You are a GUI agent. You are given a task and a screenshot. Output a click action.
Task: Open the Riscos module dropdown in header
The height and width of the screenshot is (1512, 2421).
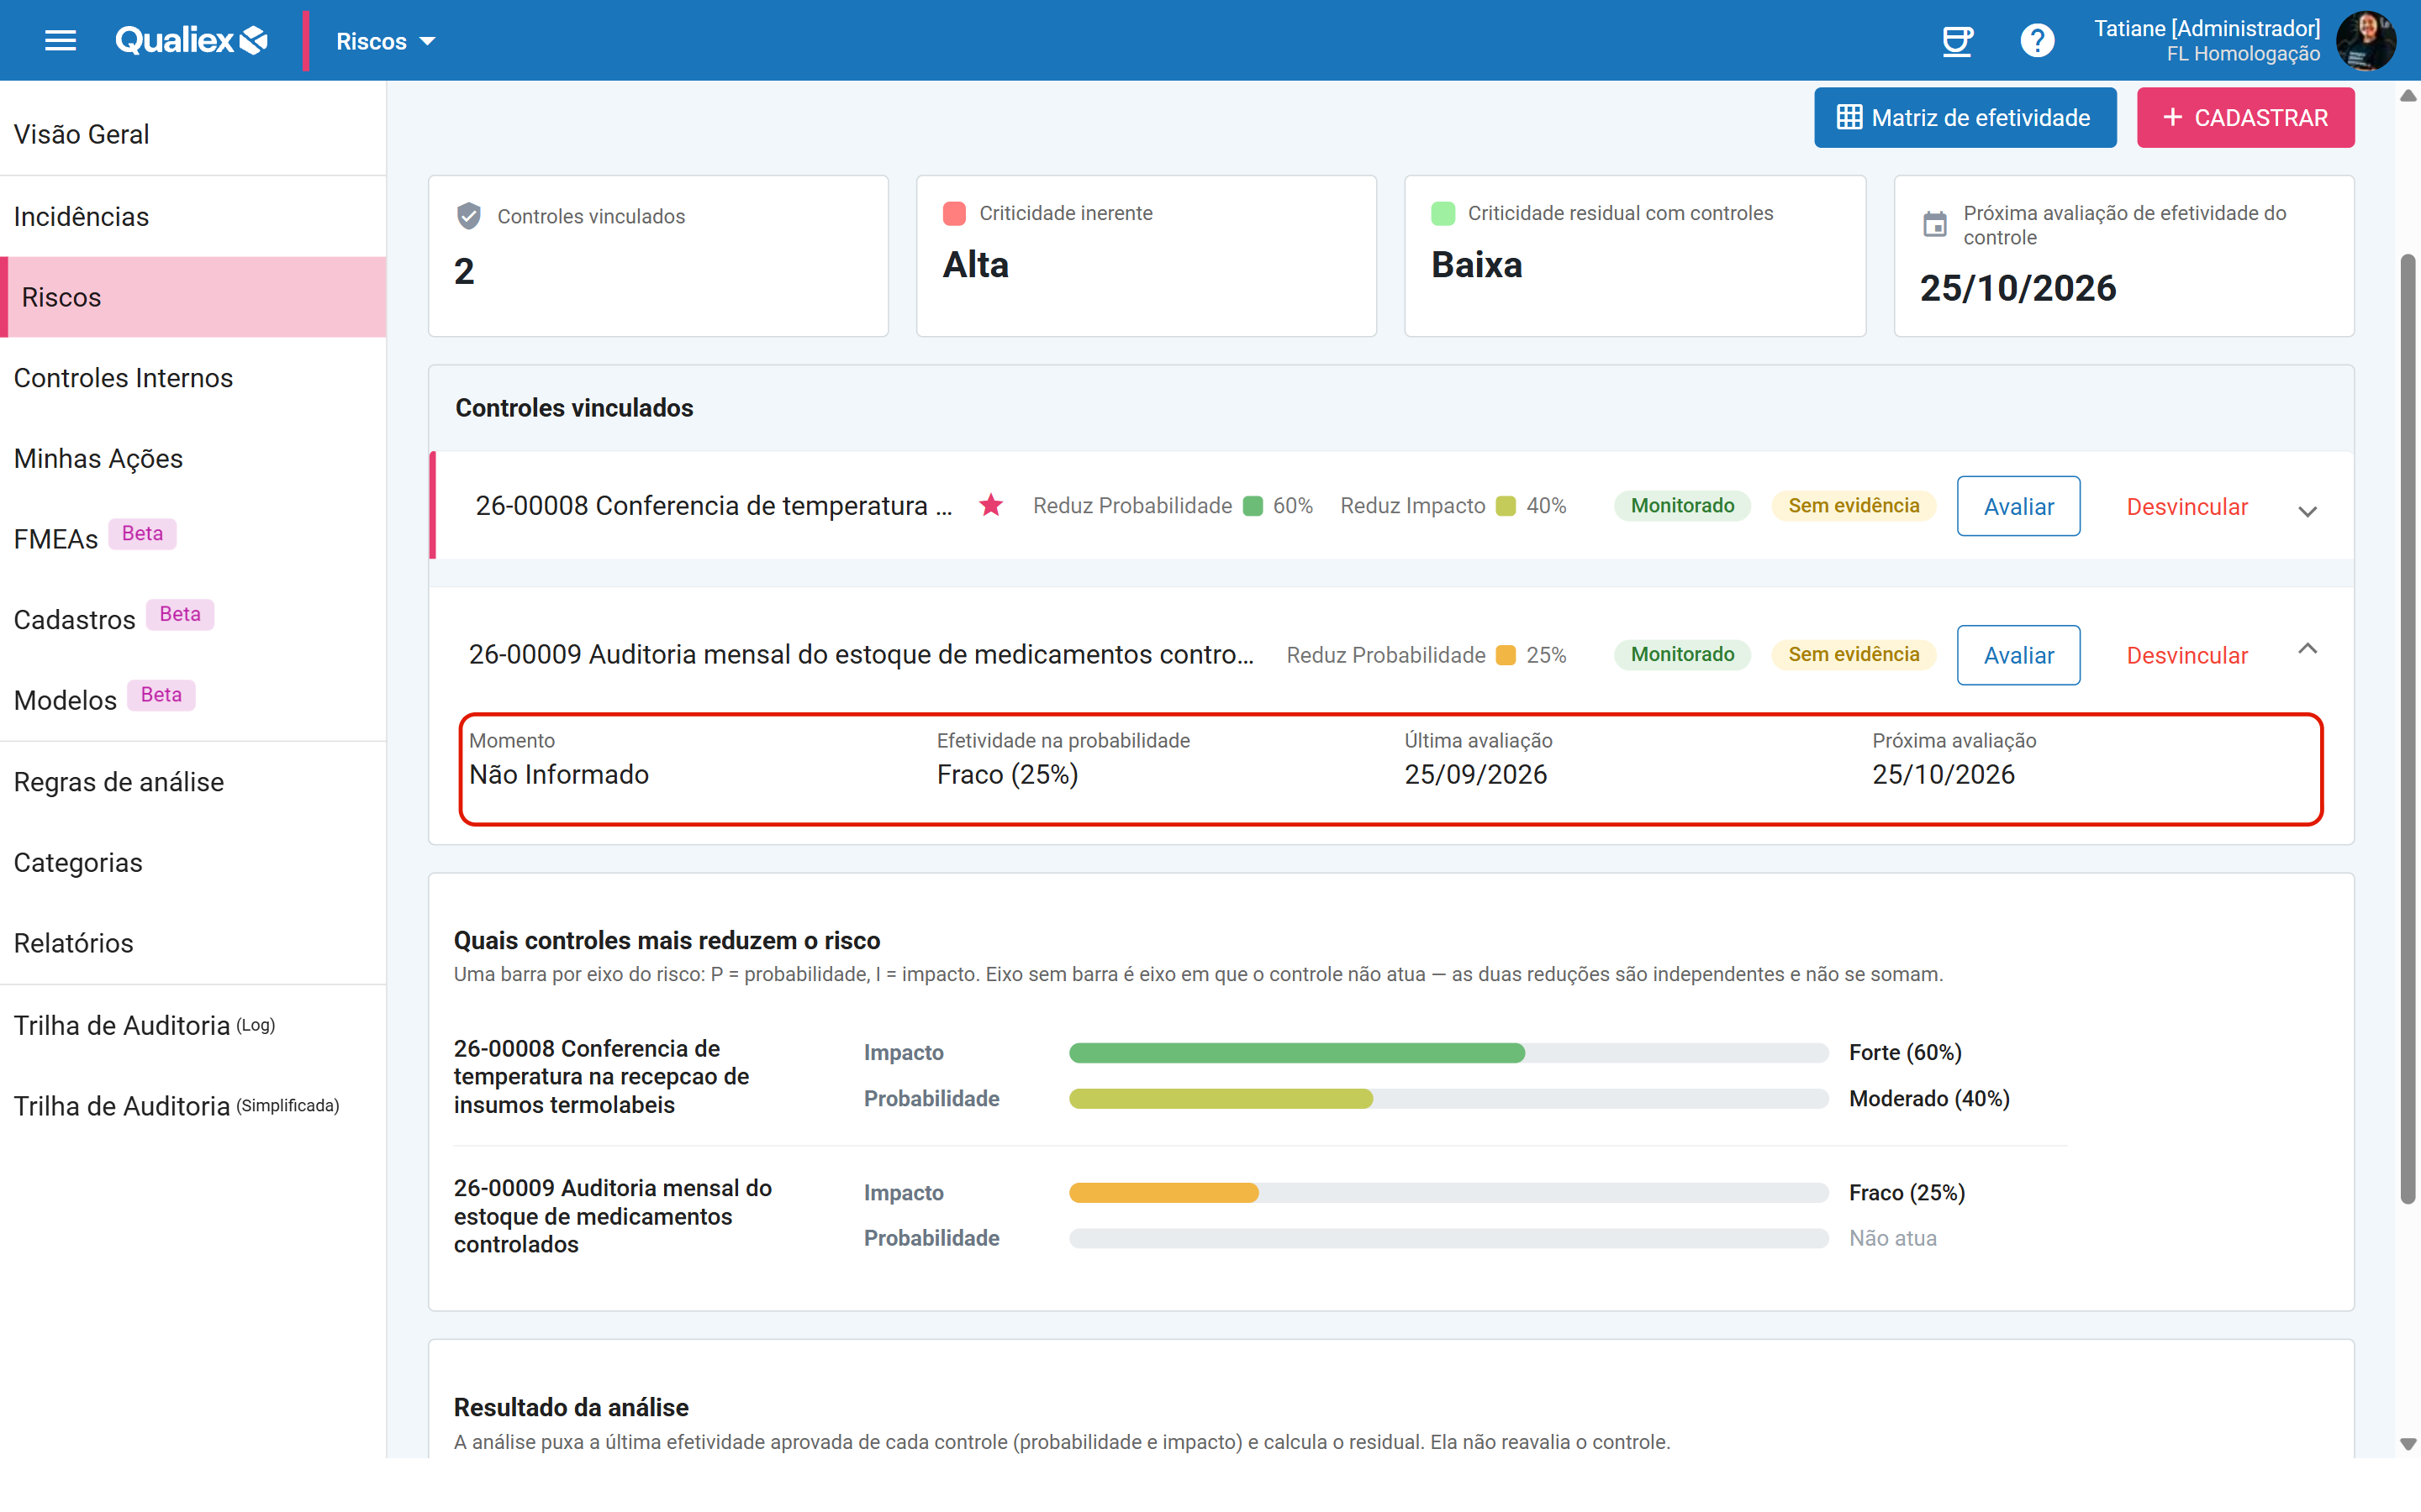pos(385,41)
